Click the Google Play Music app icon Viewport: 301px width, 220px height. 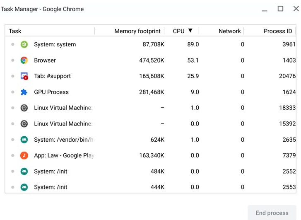pyautogui.click(x=24, y=155)
